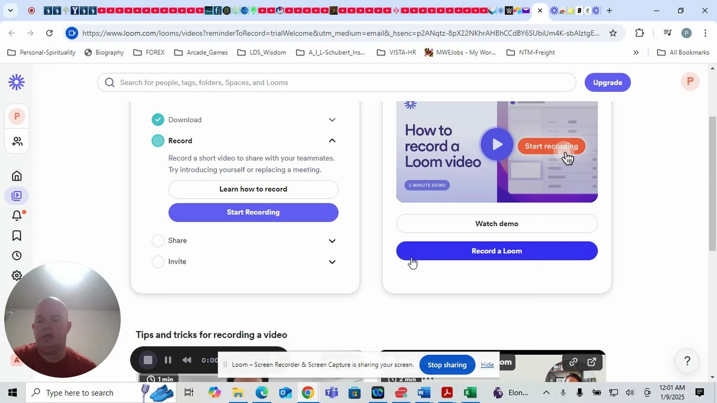Bookmark this page with the star icon
Screen dimensions: 717x403
coord(613,33)
